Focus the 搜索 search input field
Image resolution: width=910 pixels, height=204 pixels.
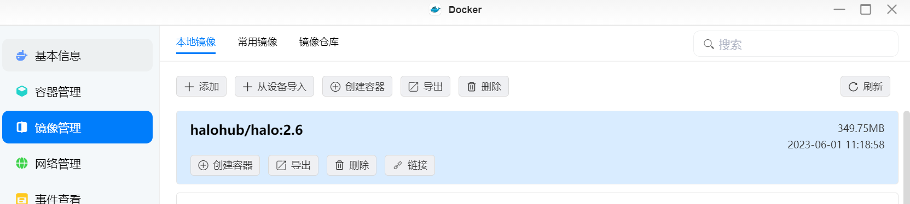[796, 44]
